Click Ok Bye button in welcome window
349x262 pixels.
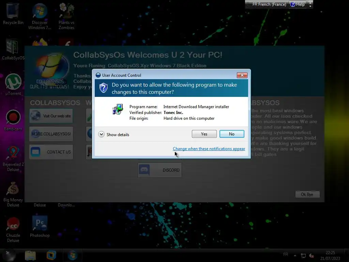(307, 194)
